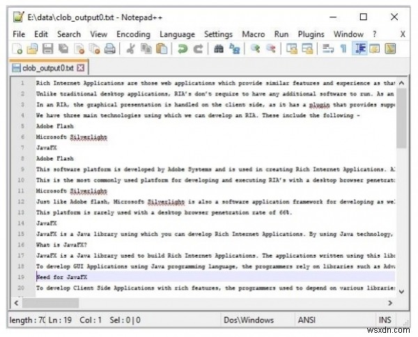This screenshot has height=337, width=418.
Task: Click the vertical scrollbar down arrow
Action: pos(401,292)
